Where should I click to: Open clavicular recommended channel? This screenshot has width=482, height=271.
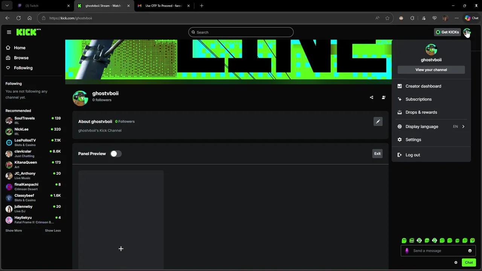(33, 154)
